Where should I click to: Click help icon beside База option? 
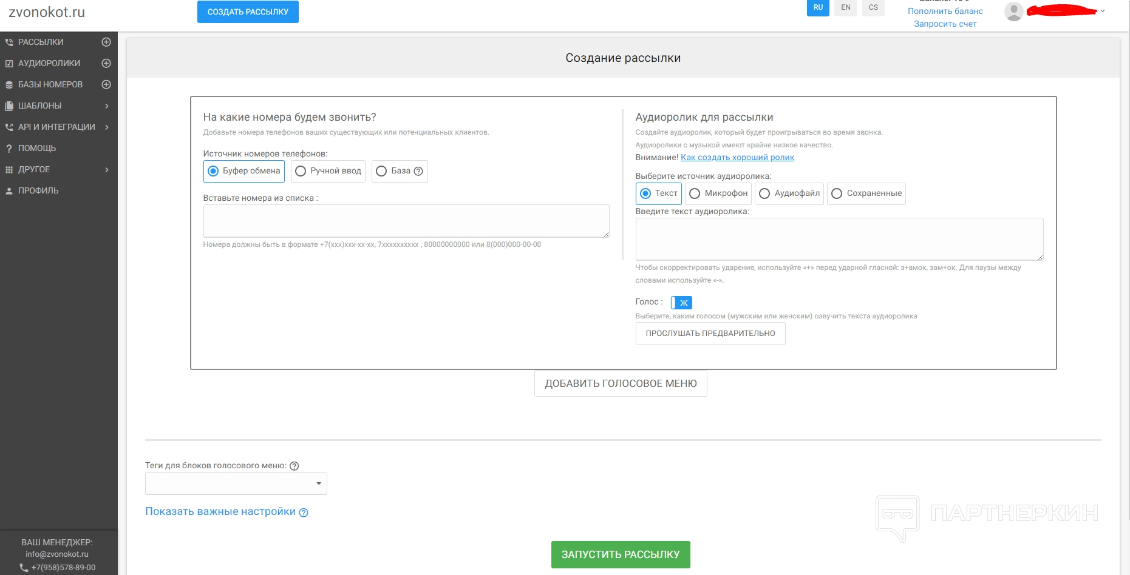[418, 172]
